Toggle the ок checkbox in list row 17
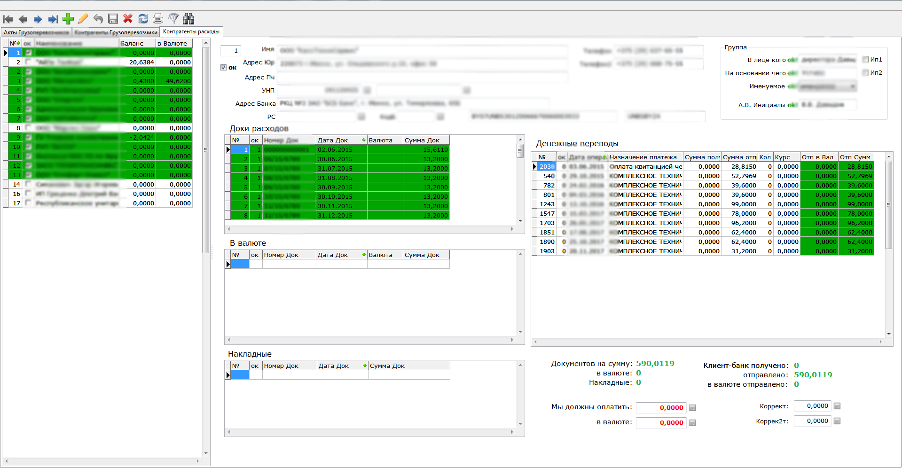The width and height of the screenshot is (902, 468). click(x=28, y=203)
